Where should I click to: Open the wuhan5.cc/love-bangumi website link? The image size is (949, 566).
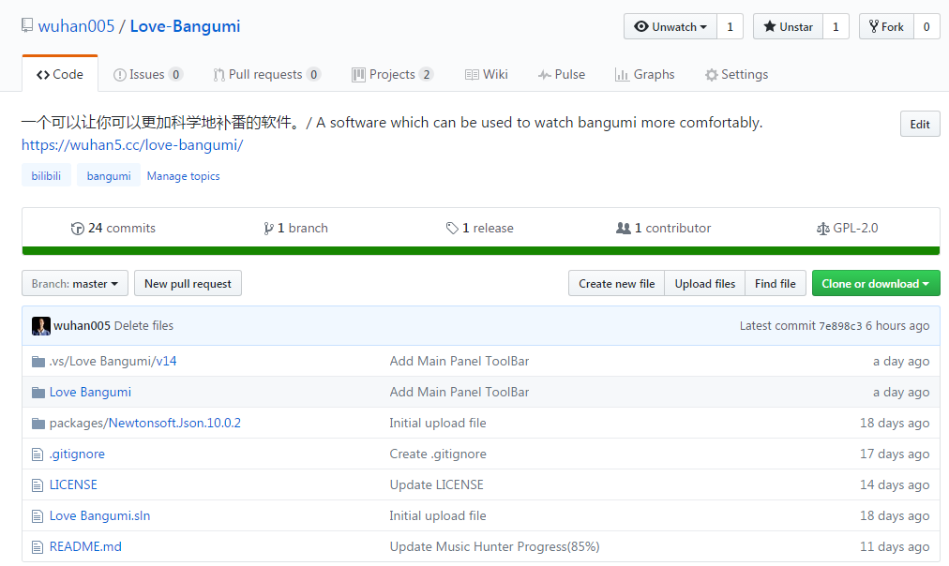[132, 145]
